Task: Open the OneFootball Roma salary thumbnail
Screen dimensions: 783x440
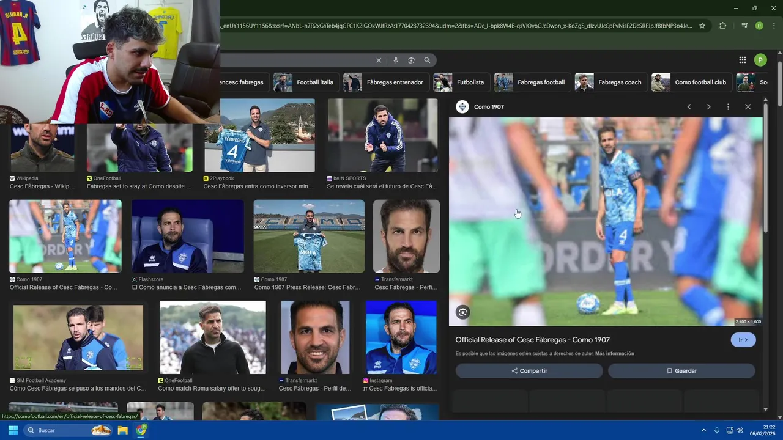Action: pyautogui.click(x=213, y=337)
